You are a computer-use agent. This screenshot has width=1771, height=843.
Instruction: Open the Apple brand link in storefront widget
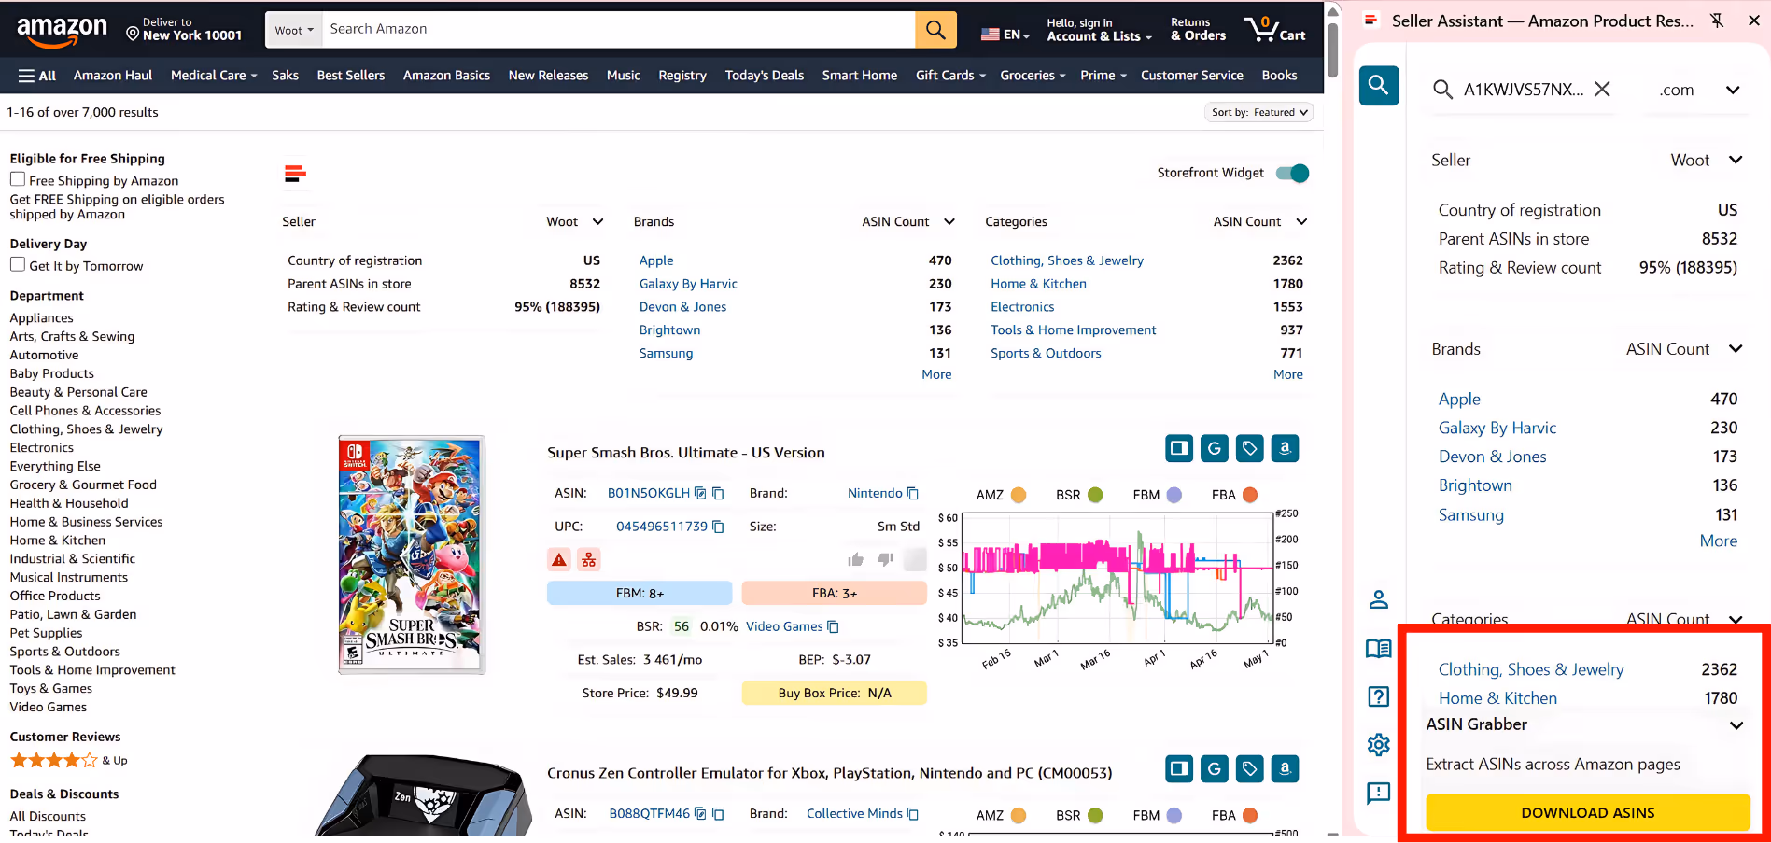656,260
